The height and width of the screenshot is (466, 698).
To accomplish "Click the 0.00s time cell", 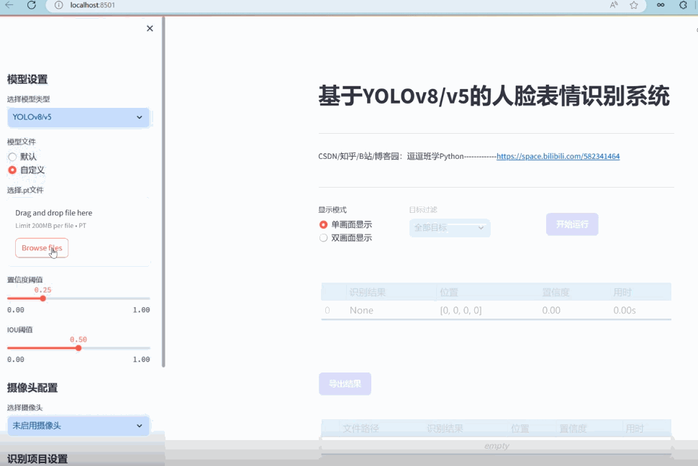I will pos(640,310).
